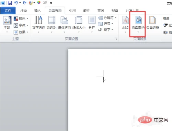Open the theme 字体 (Fonts) dropdown
Viewport: 172px width, 131px height.
point(21,25)
